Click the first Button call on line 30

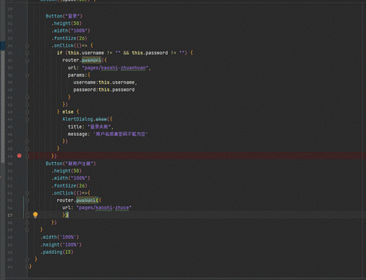[64, 16]
